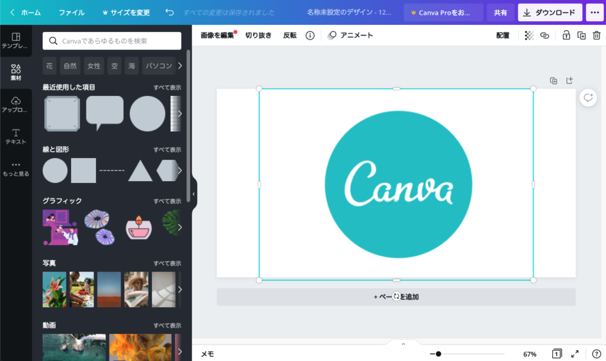
Task: Show more graphics with arrow
Action: point(180,227)
